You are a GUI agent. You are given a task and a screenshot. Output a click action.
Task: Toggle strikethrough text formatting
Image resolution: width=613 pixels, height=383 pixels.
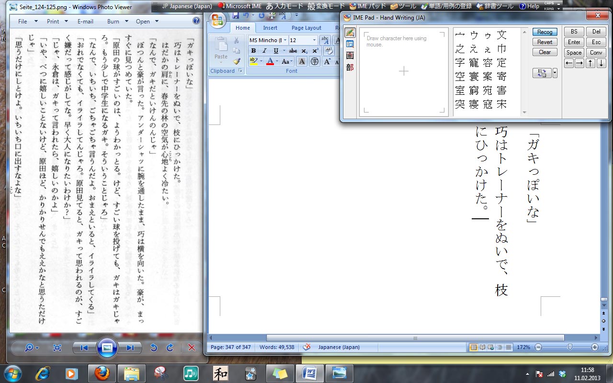point(293,51)
